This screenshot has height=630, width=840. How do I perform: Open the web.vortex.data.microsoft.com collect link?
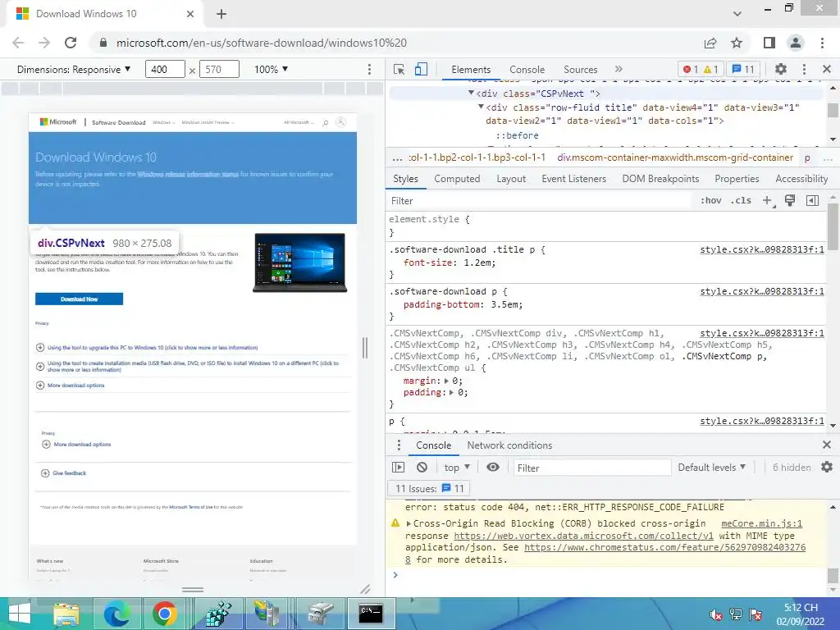583,536
